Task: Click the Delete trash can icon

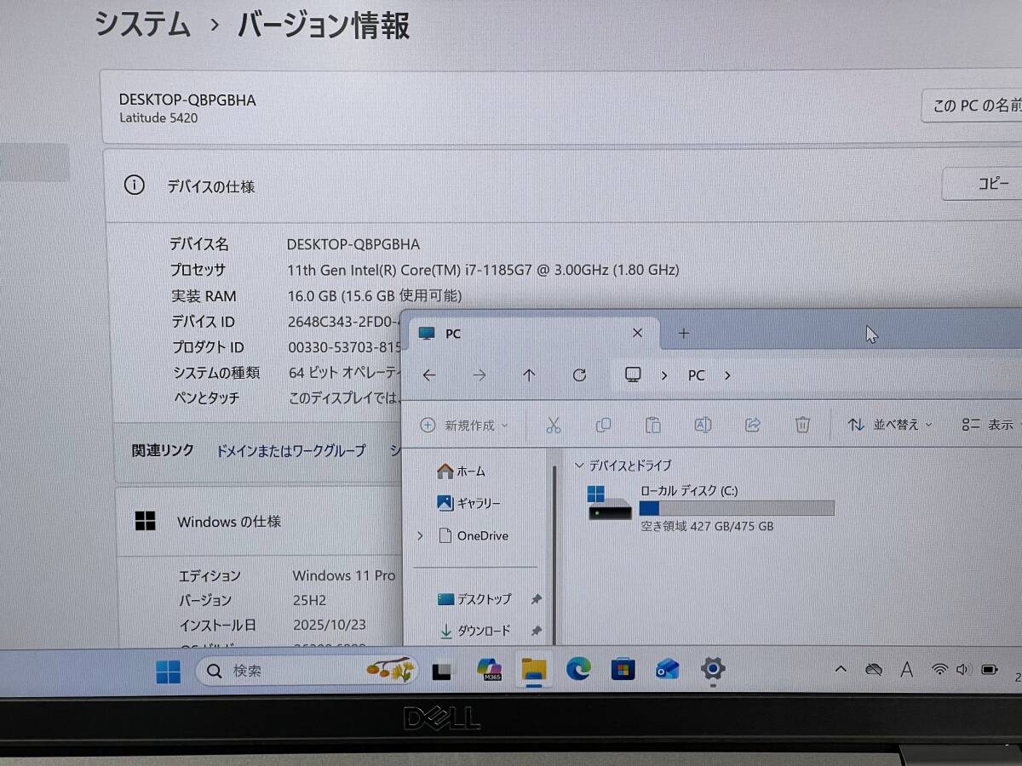Action: pyautogui.click(x=802, y=424)
